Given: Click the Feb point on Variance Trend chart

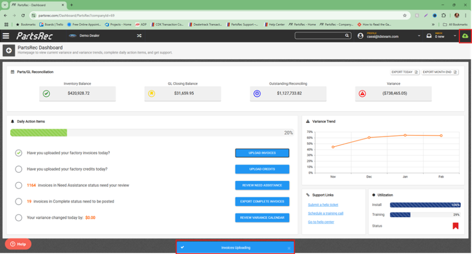Looking at the screenshot, I should 441,136.
